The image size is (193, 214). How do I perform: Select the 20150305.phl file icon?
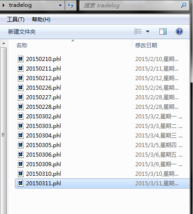(x=20, y=145)
